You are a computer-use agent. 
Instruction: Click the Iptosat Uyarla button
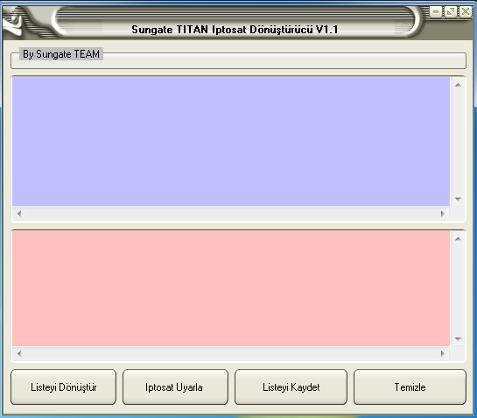tap(175, 387)
